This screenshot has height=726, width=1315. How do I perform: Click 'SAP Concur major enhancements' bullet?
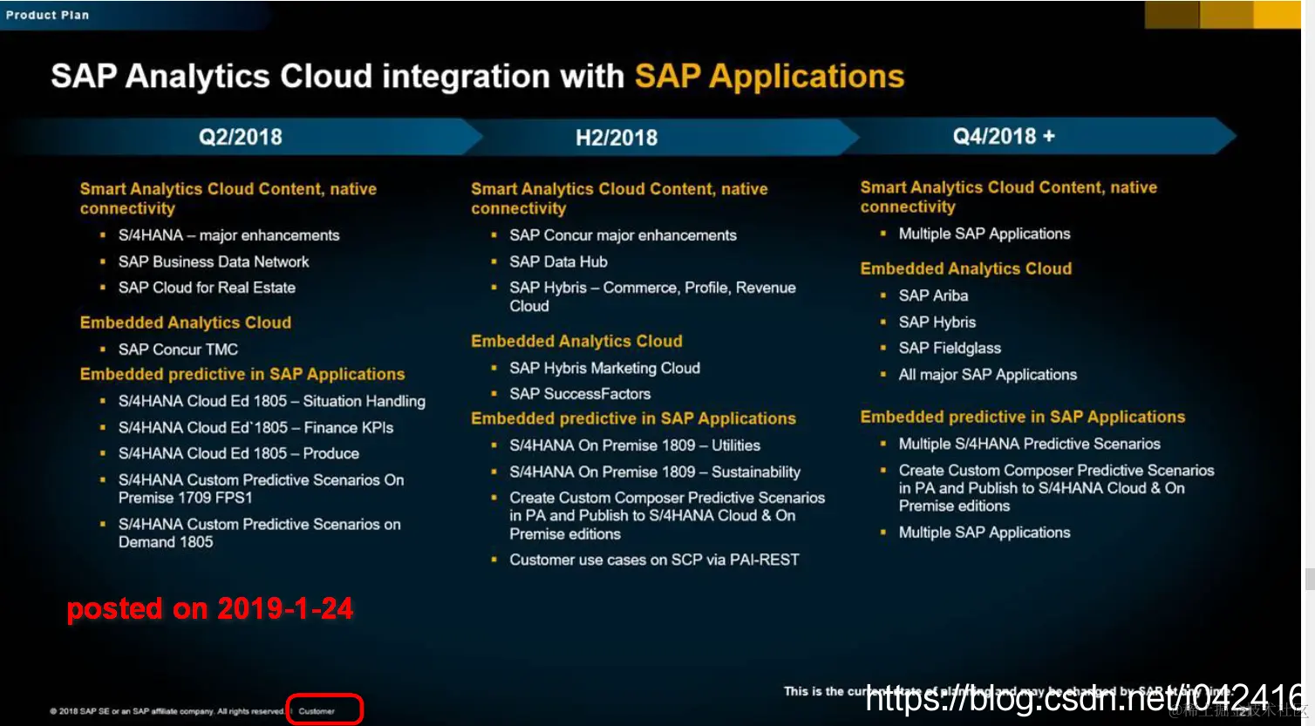[623, 235]
